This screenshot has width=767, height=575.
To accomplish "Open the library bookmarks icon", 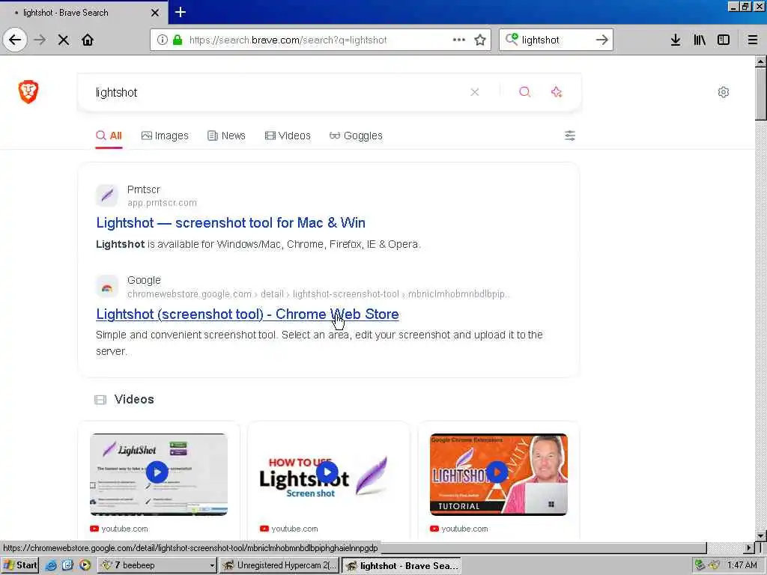I will point(700,40).
